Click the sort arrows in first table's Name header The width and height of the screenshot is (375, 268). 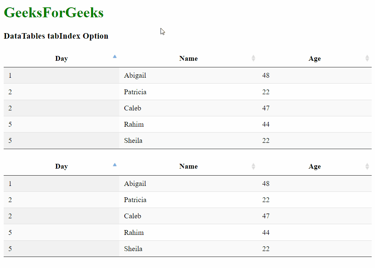pyautogui.click(x=253, y=58)
